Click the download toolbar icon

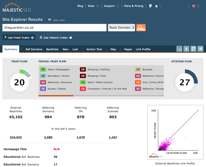(x=186, y=49)
